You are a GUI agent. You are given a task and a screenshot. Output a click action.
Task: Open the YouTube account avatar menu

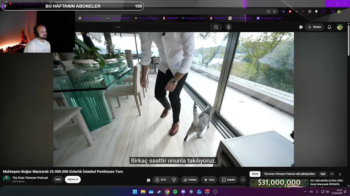[340, 27]
